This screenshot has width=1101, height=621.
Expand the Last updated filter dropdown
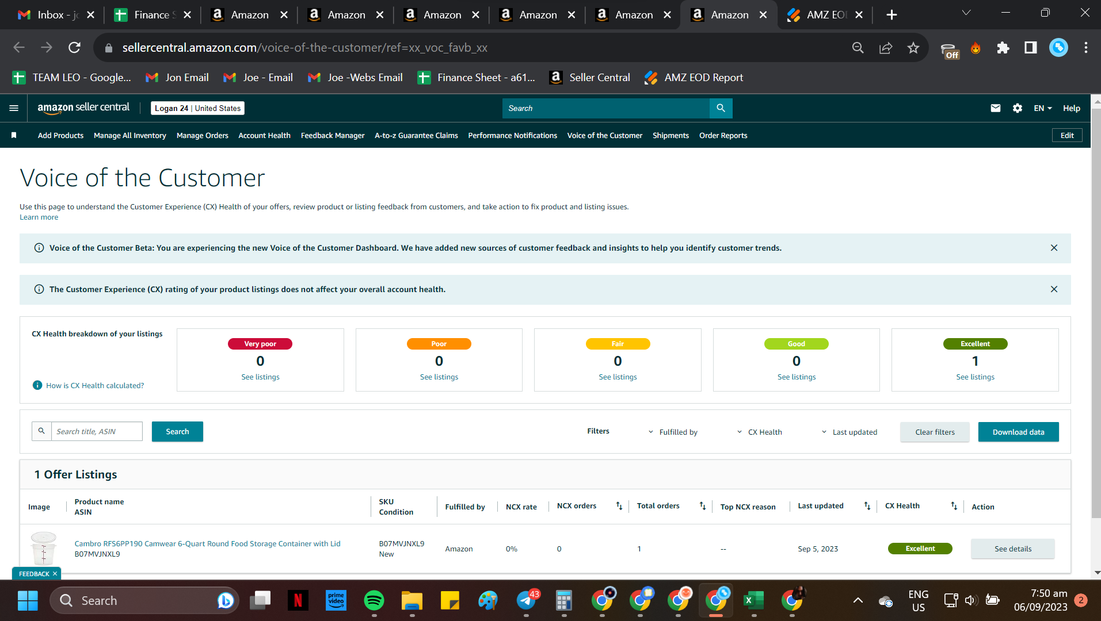point(849,432)
